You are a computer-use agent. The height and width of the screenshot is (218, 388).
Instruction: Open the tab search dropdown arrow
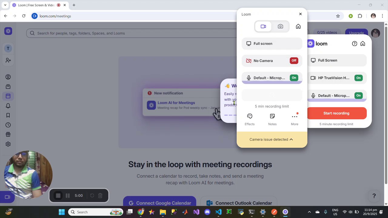(5, 5)
